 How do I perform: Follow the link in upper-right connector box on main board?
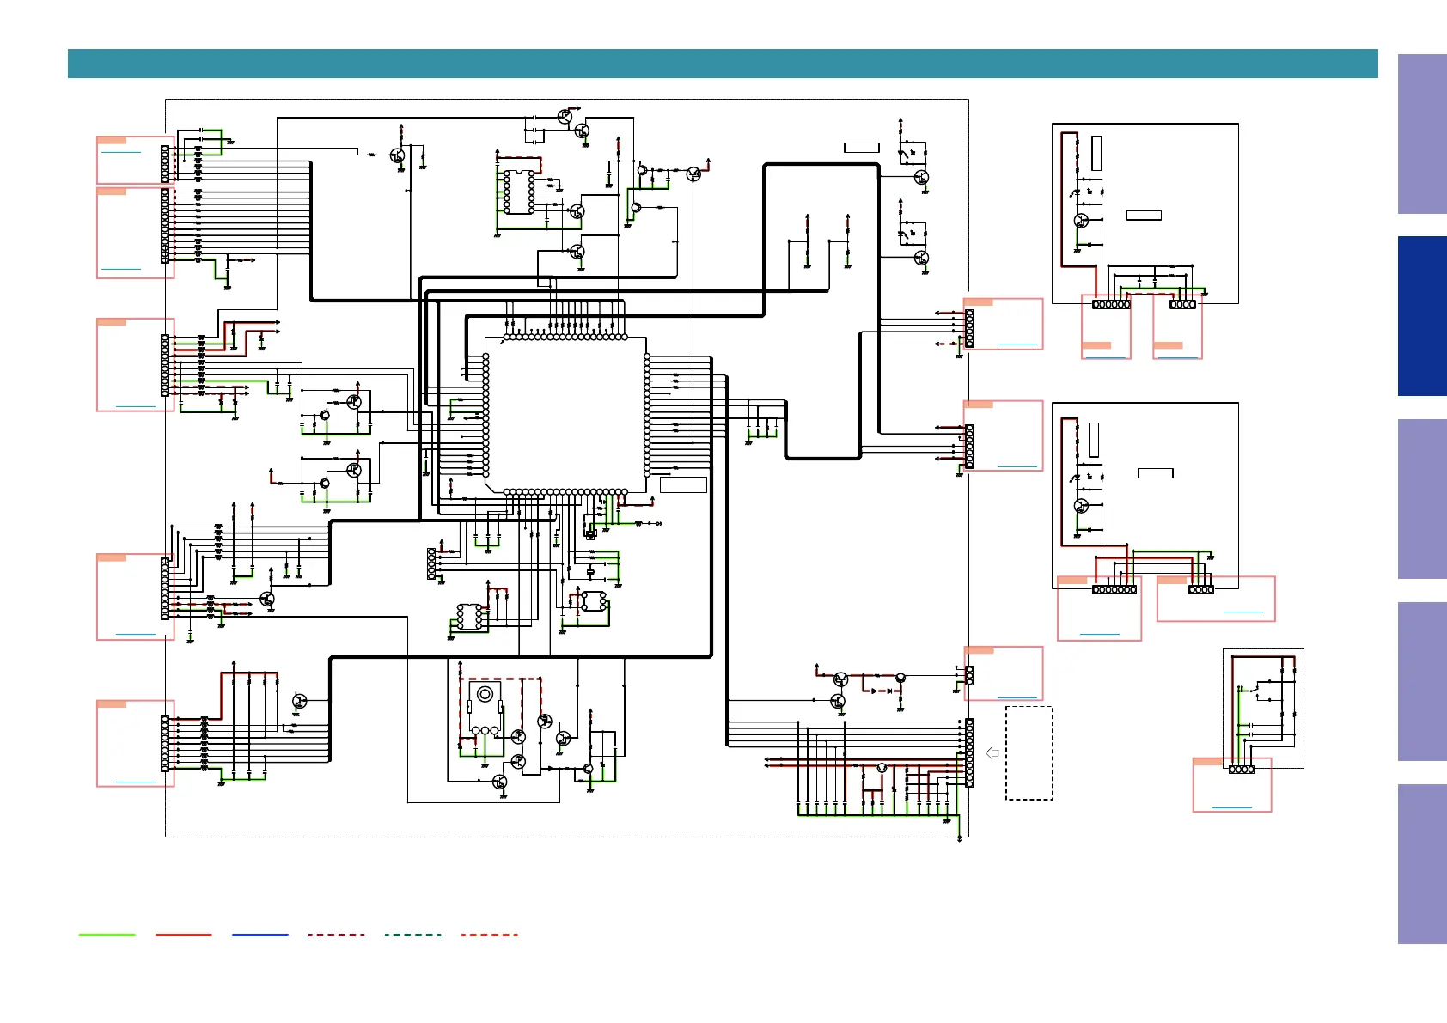coord(1017,344)
